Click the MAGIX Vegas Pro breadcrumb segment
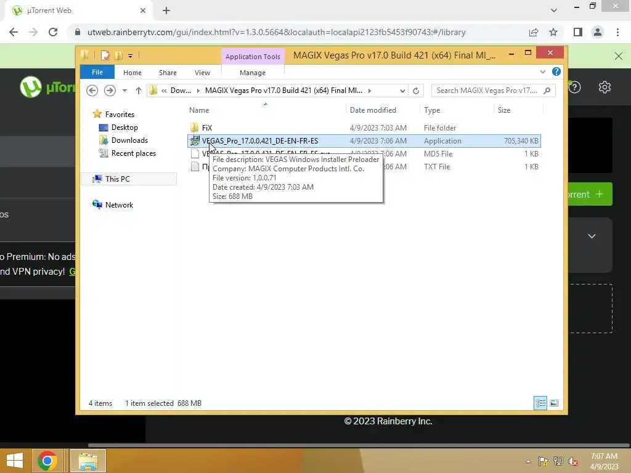Image resolution: width=631 pixels, height=473 pixels. [x=283, y=91]
